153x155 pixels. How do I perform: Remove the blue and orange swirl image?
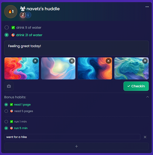pyautogui.click(x=109, y=61)
